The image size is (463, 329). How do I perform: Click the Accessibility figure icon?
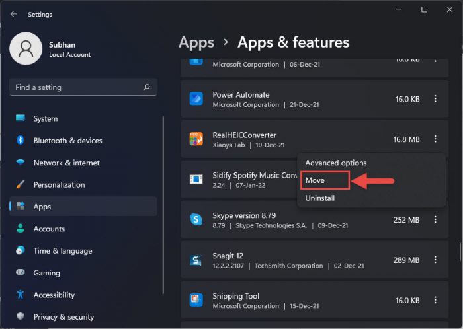pos(21,294)
